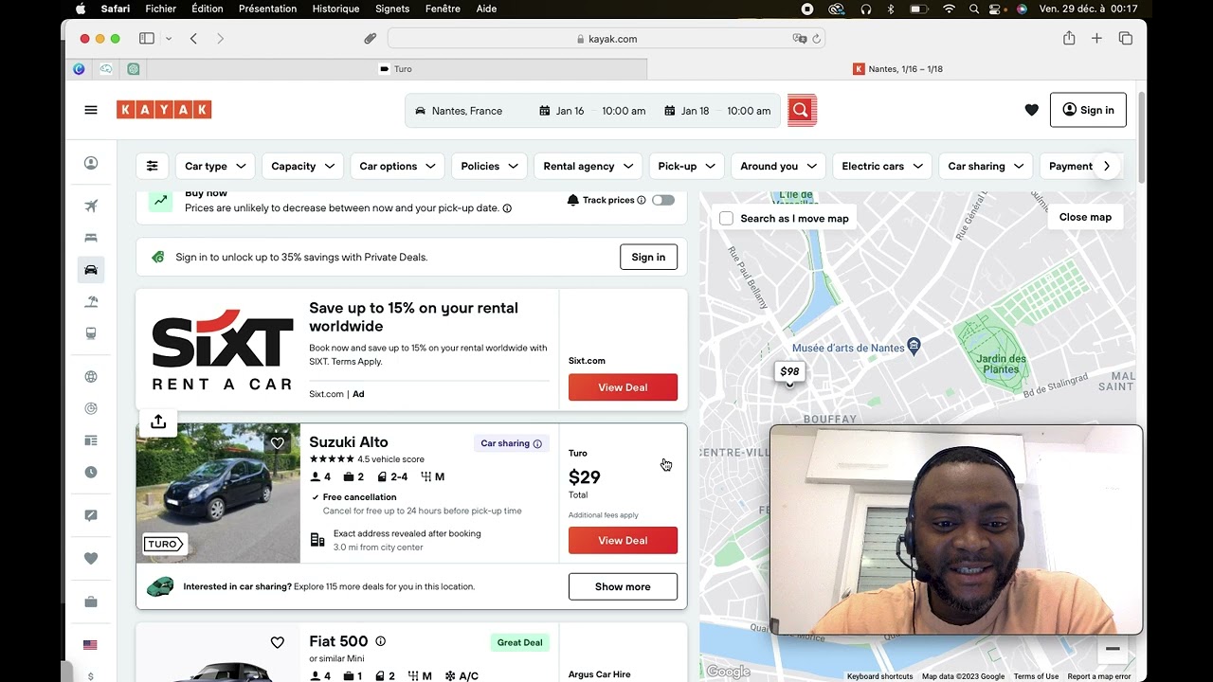Open the Signets menu
This screenshot has height=682, width=1213.
pyautogui.click(x=392, y=9)
